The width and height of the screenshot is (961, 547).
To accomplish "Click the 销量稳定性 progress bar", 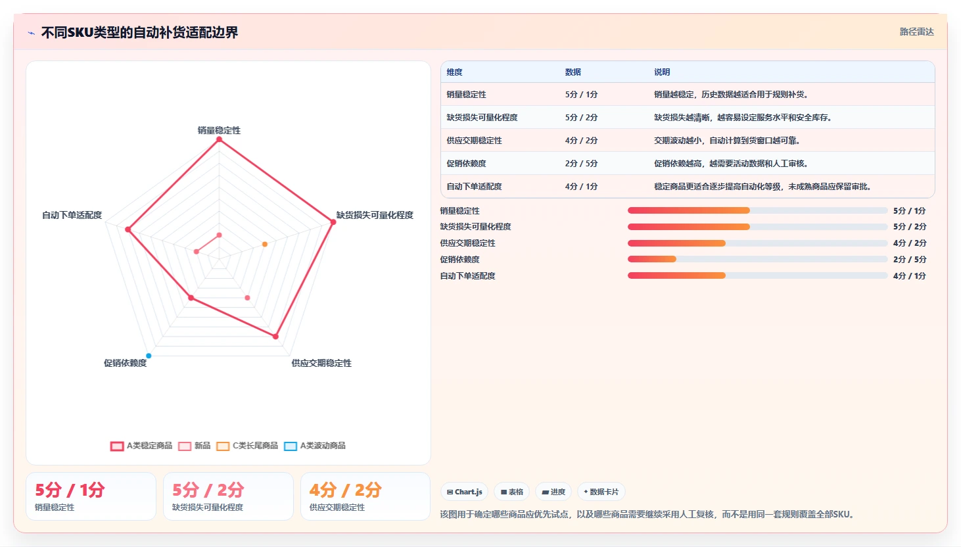I will click(757, 210).
